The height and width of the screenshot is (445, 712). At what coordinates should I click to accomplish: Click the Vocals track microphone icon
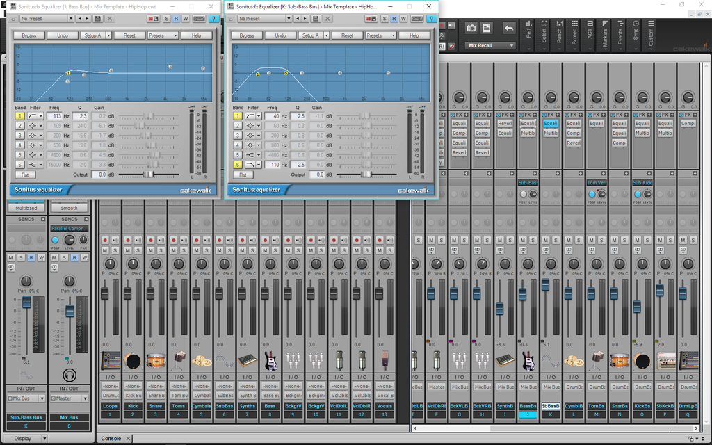[x=385, y=360]
